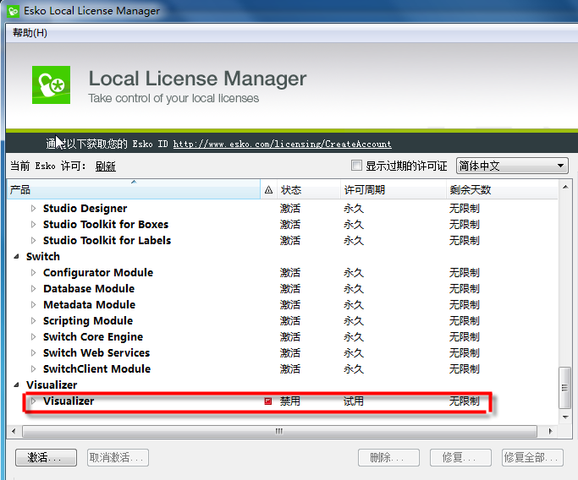Image resolution: width=578 pixels, height=480 pixels.
Task: Collapse the Visualizer product group
Action: tap(17, 385)
